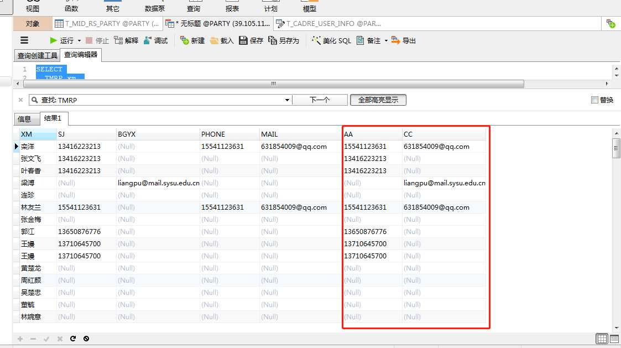Click the AA column header
The width and height of the screenshot is (621, 348).
pos(372,134)
